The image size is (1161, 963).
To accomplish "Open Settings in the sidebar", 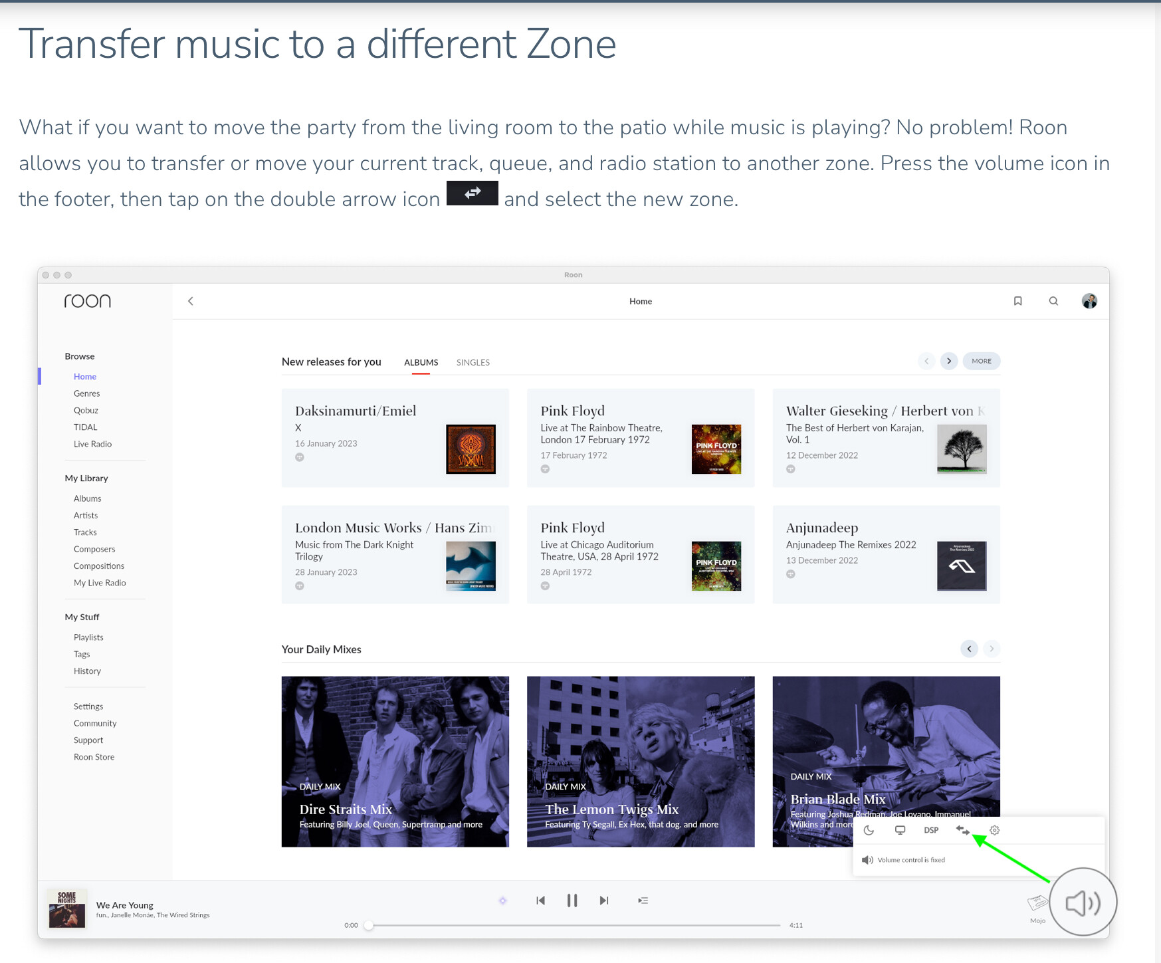I will 88,706.
